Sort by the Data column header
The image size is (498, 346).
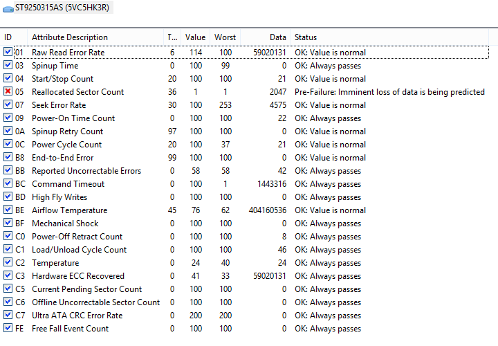(x=266, y=37)
